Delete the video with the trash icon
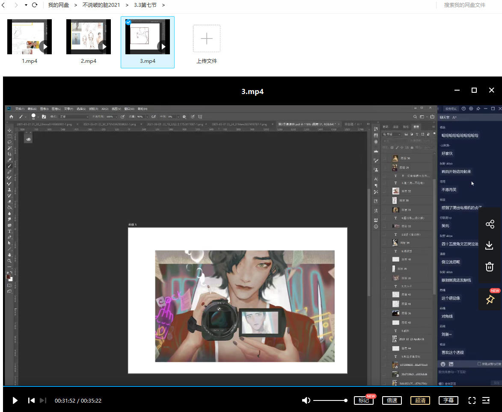Viewport: 502px width, 412px height. [490, 267]
